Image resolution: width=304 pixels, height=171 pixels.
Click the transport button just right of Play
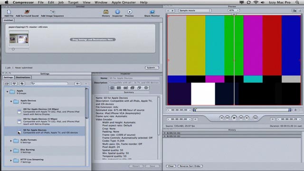241,118
